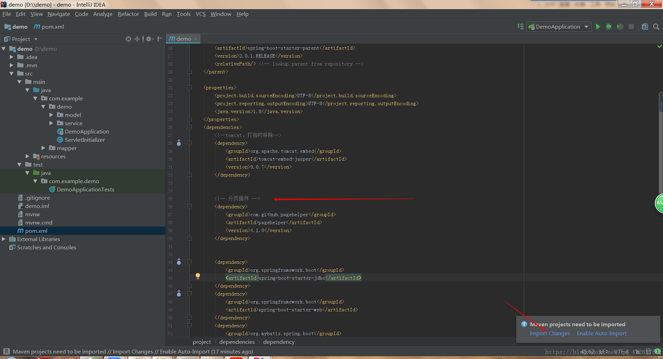
Task: Open the Project Structure icon
Action: (645, 27)
